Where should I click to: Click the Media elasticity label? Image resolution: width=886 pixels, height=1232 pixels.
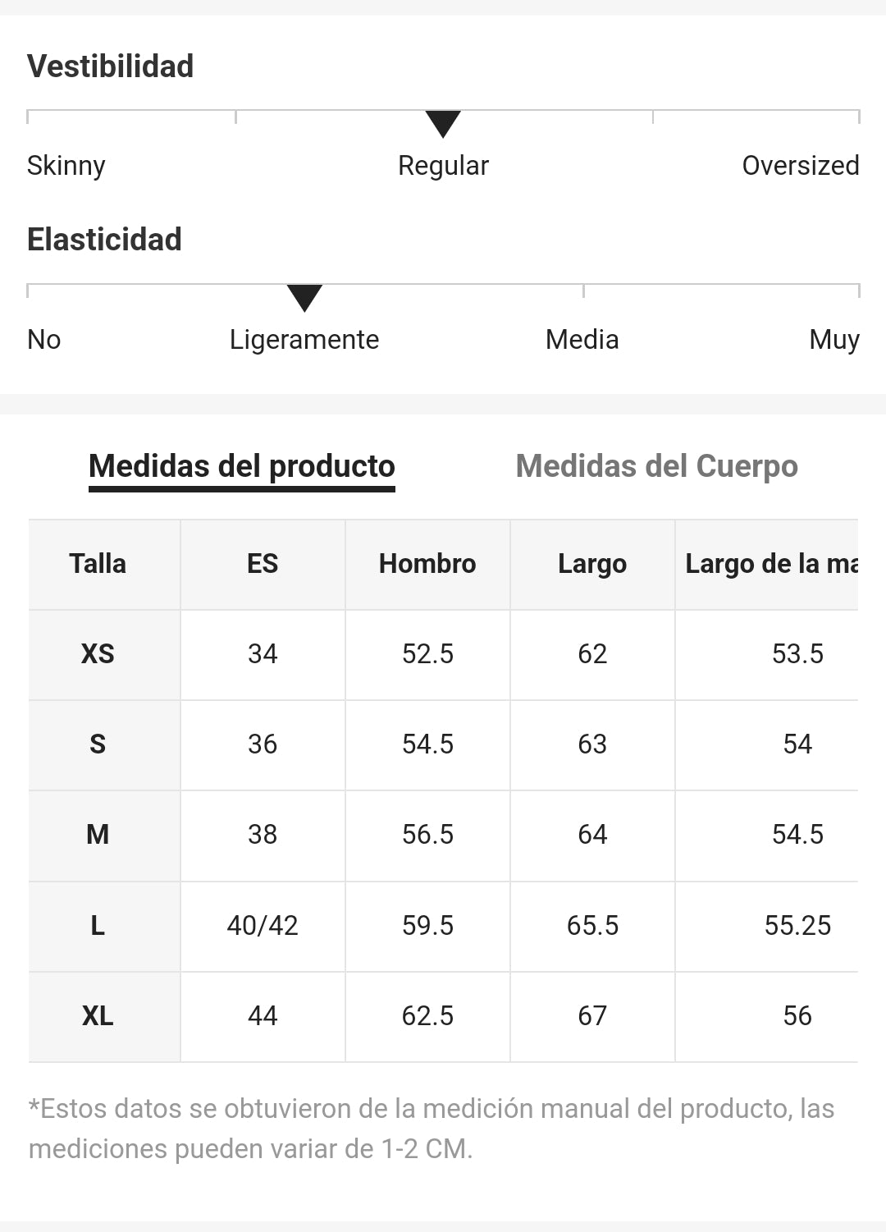[x=582, y=340]
